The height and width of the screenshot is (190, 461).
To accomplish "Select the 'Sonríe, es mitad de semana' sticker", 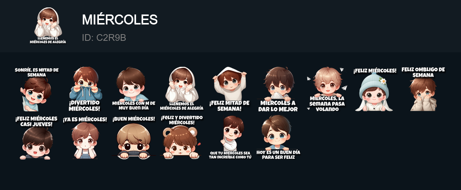I will point(37,89).
